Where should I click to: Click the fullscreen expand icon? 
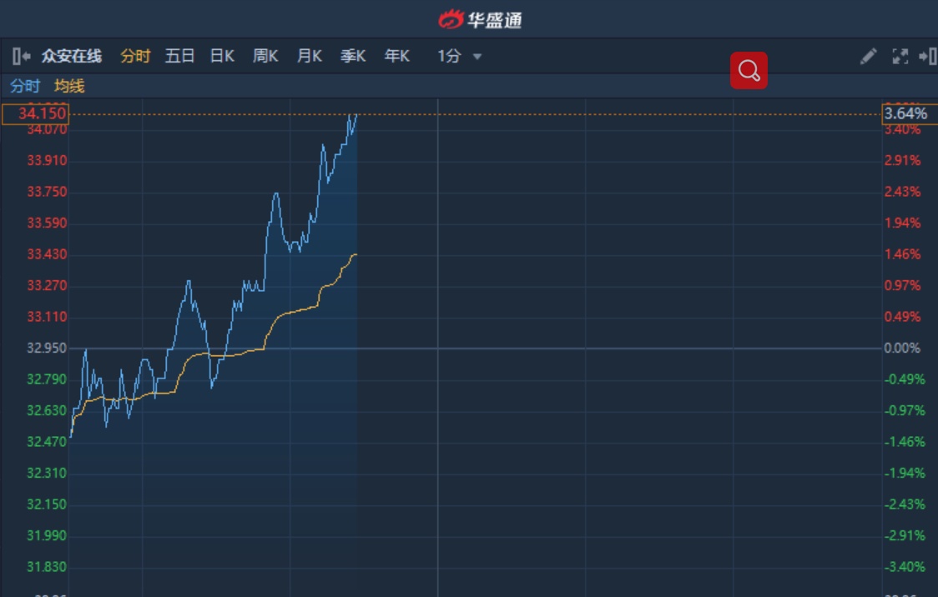[900, 56]
